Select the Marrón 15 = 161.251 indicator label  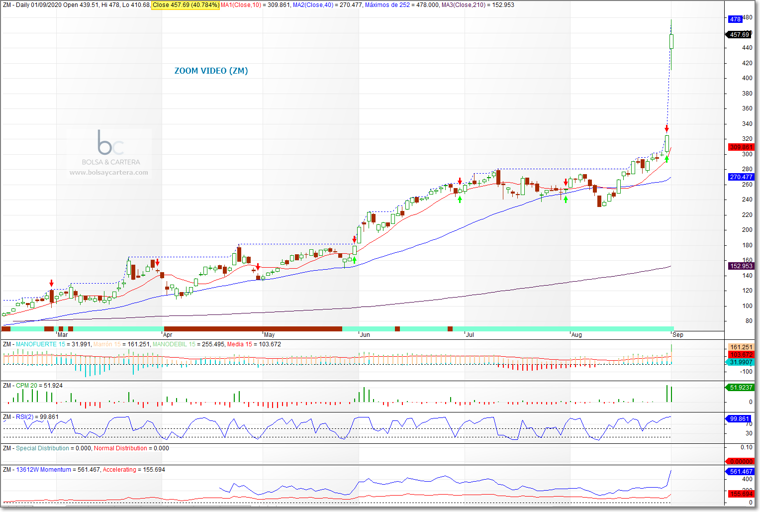pos(121,344)
